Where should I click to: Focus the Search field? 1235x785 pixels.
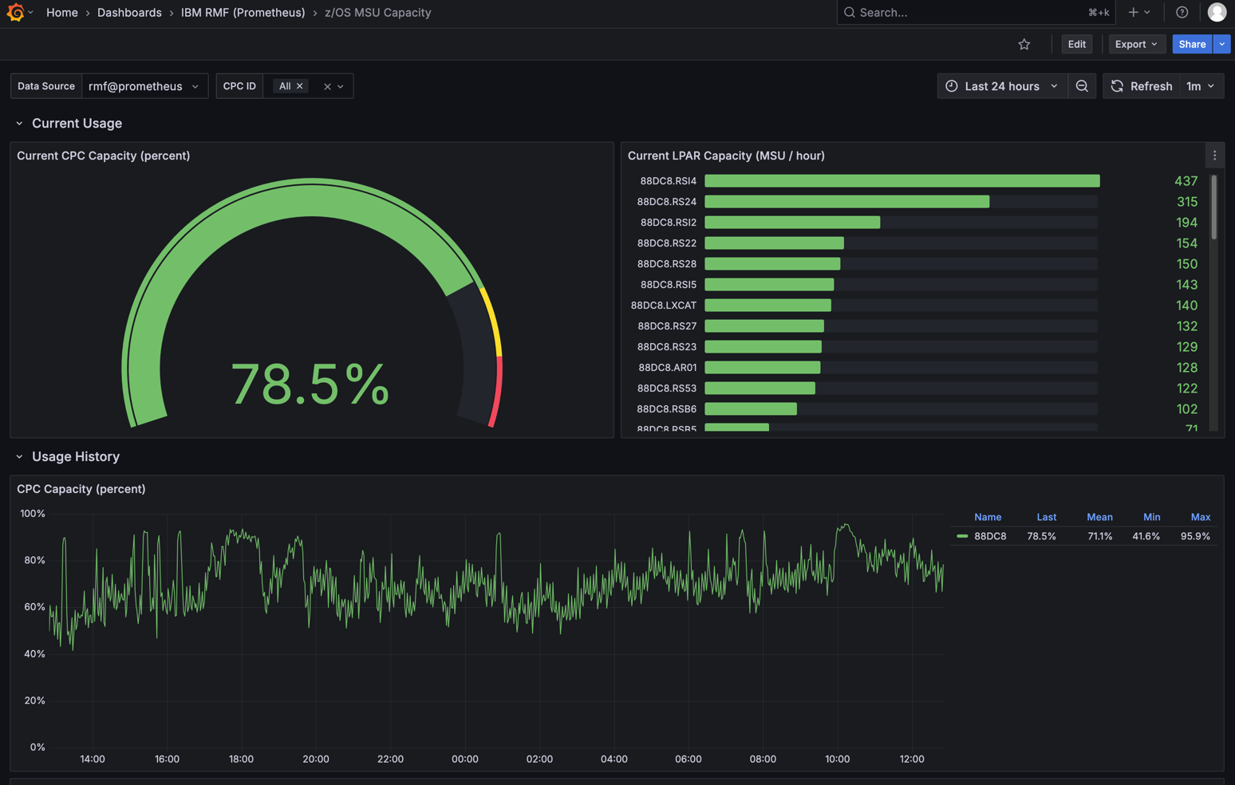pyautogui.click(x=975, y=13)
